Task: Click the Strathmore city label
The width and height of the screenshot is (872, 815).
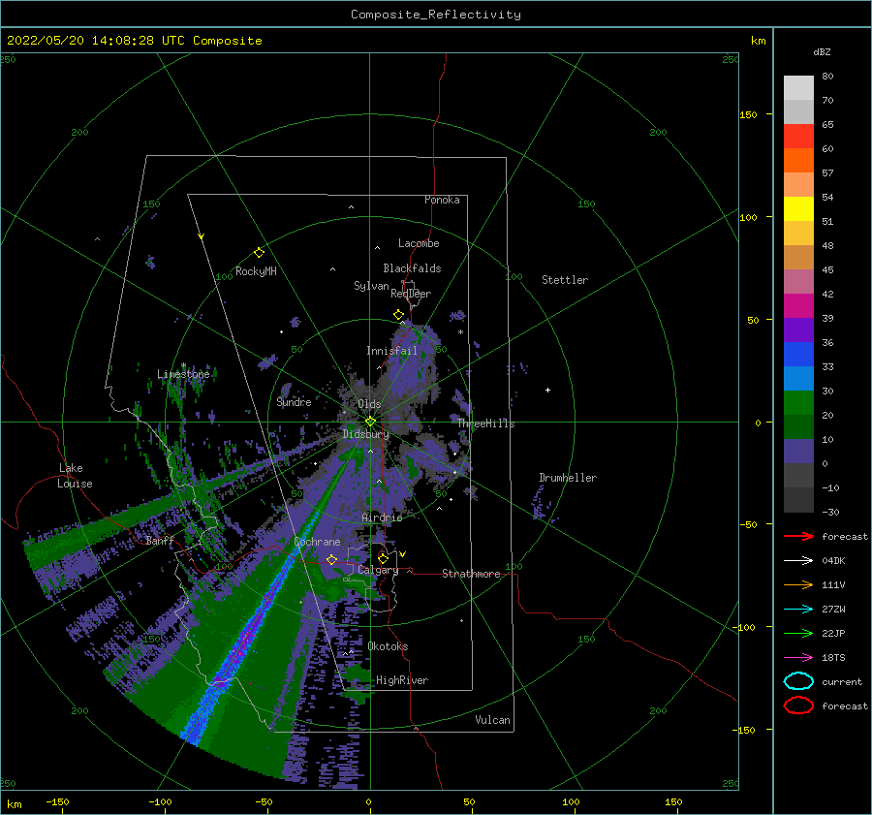Action: tap(471, 574)
